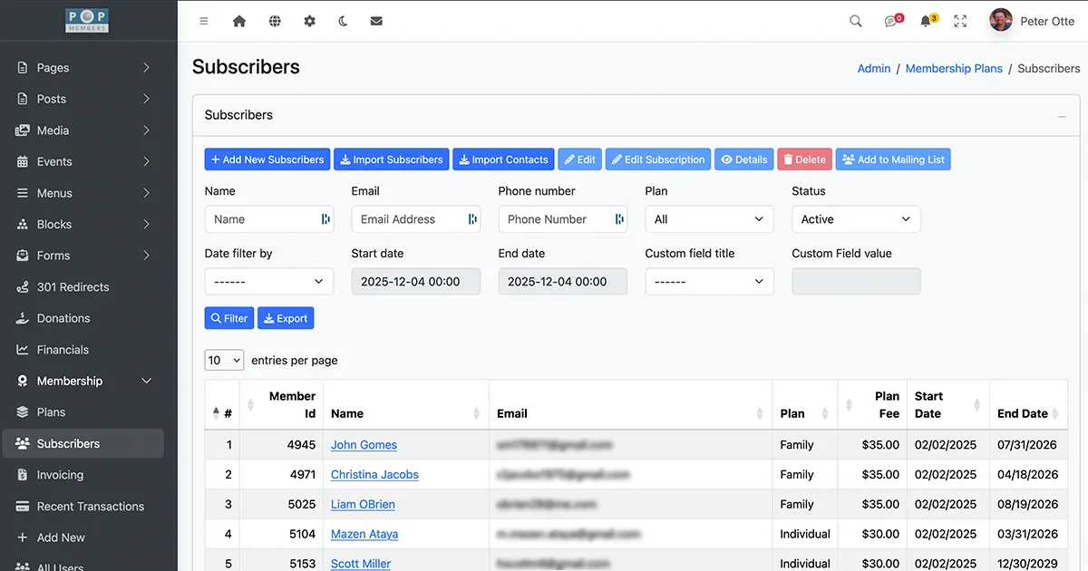Sort table by Member Id column
This screenshot has width=1088, height=571.
point(282,405)
